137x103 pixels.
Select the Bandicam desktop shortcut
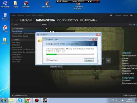tap(26, 4)
